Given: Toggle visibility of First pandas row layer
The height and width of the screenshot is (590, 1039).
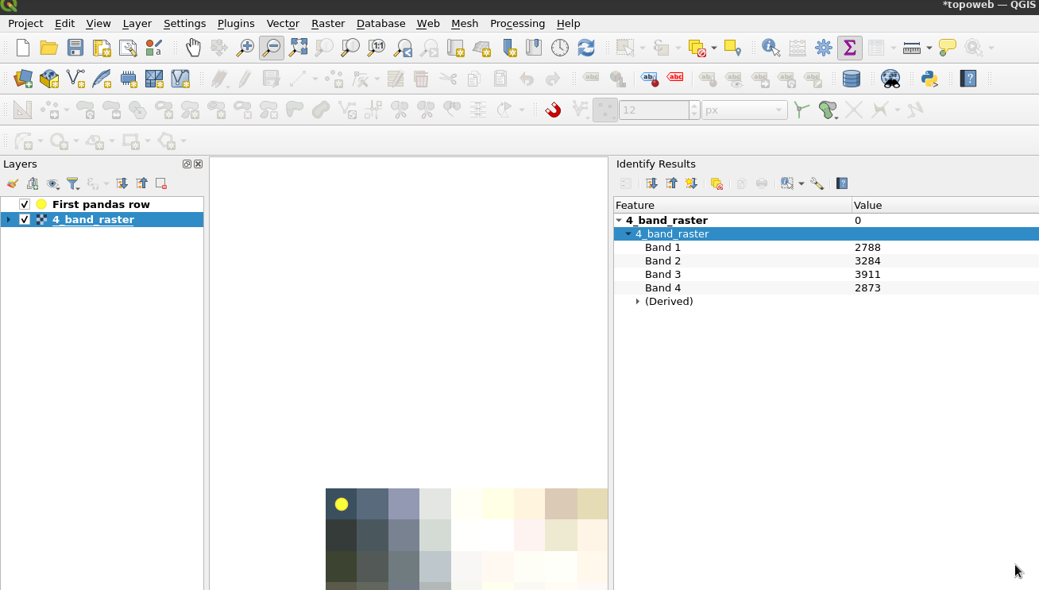Looking at the screenshot, I should tap(25, 204).
